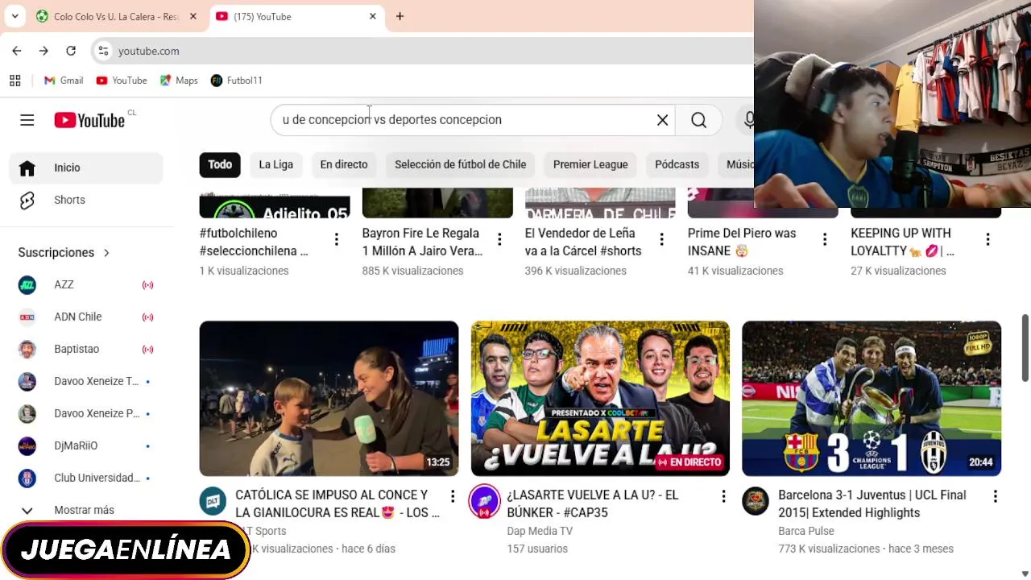
Task: Open the AZZ subscription channel
Action: [x=86, y=284]
